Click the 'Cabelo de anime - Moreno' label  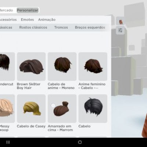click(x=61, y=86)
